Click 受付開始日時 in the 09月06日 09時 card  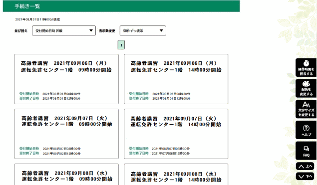[29, 94]
